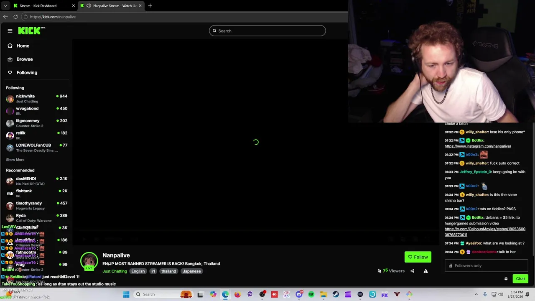Screen dimensions: 535x301
Task: Expand the tab search dropdown
Action: [5, 5]
